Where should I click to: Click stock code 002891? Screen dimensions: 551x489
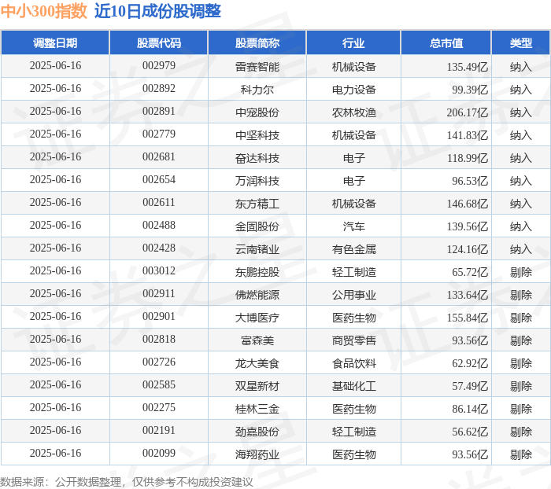coord(159,112)
